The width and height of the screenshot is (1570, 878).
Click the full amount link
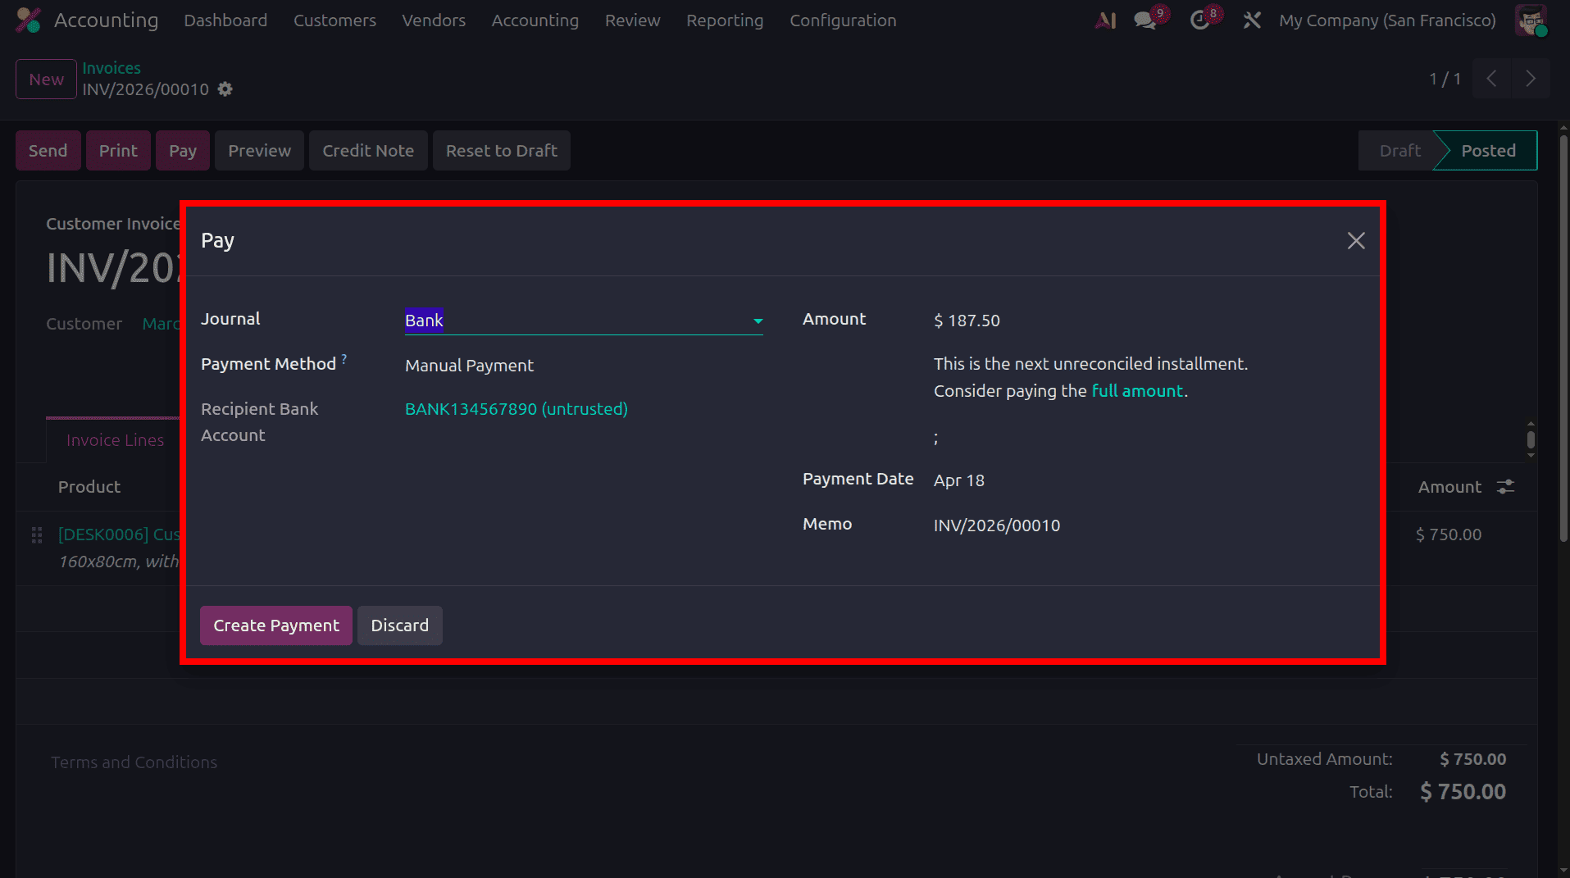click(x=1137, y=390)
